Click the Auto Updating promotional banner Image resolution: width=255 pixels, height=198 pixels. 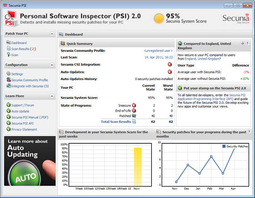click(x=30, y=161)
